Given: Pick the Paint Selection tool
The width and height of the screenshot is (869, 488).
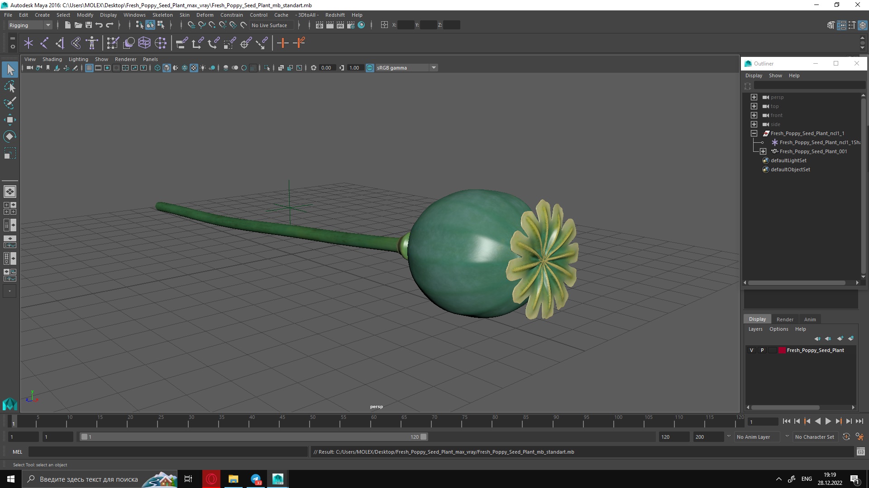Looking at the screenshot, I should pyautogui.click(x=10, y=103).
